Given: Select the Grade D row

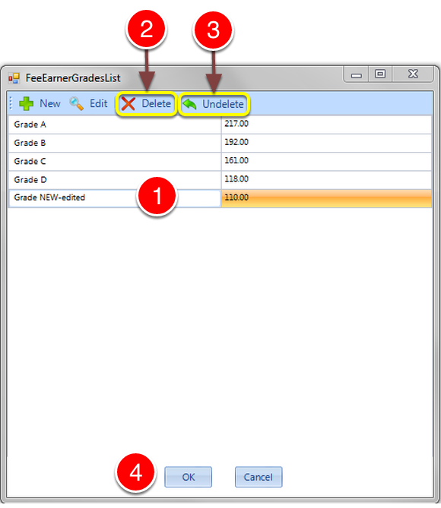Looking at the screenshot, I should (x=220, y=180).
